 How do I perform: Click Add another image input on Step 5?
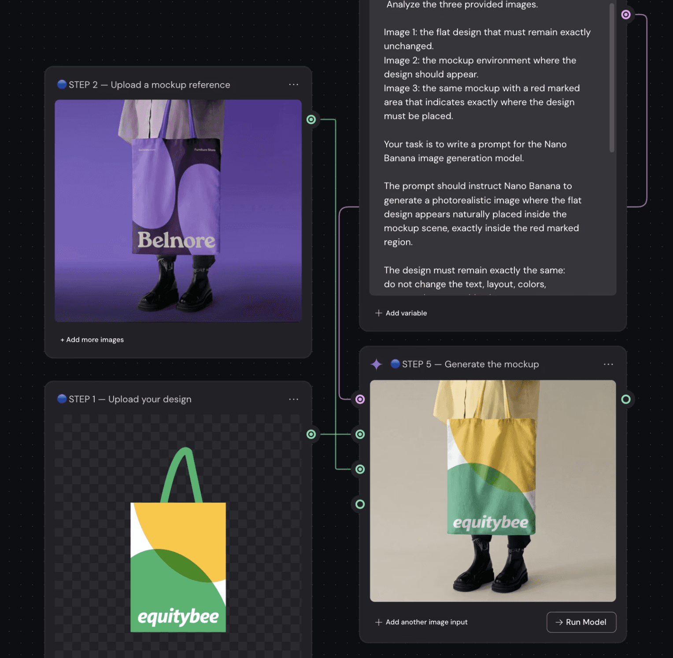(426, 622)
